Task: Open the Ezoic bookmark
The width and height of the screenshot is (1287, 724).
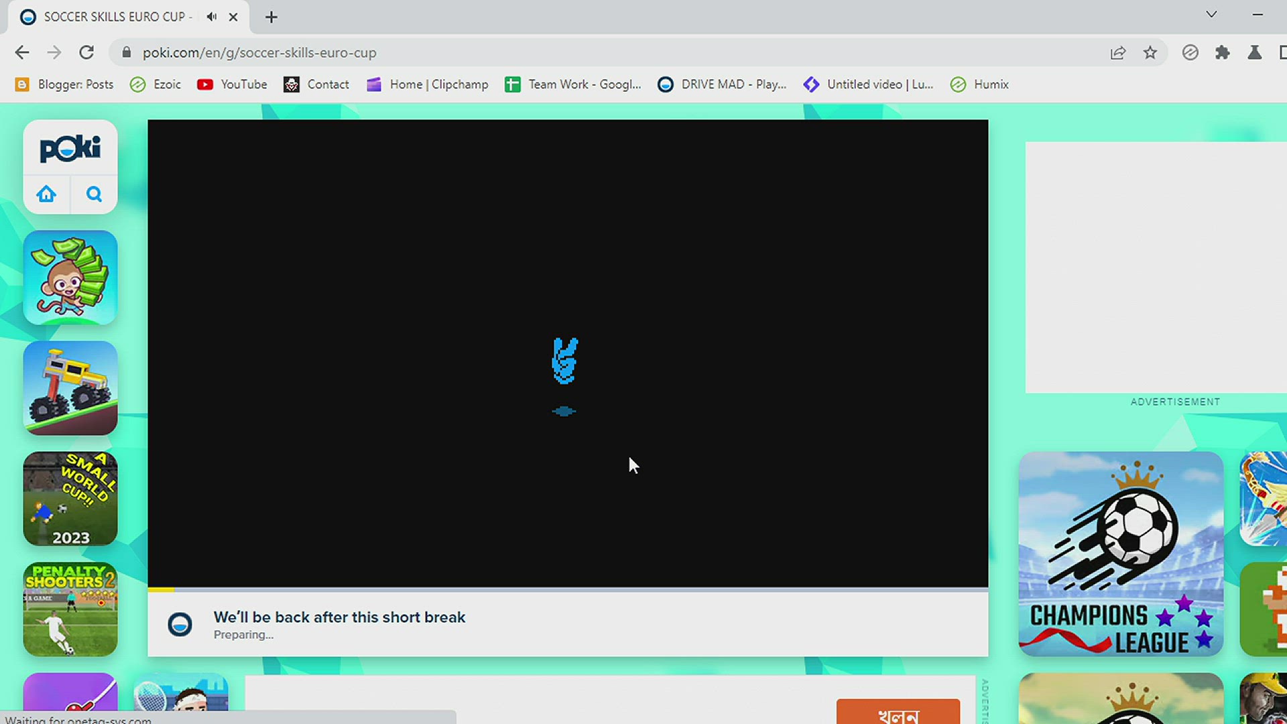Action: click(x=156, y=84)
